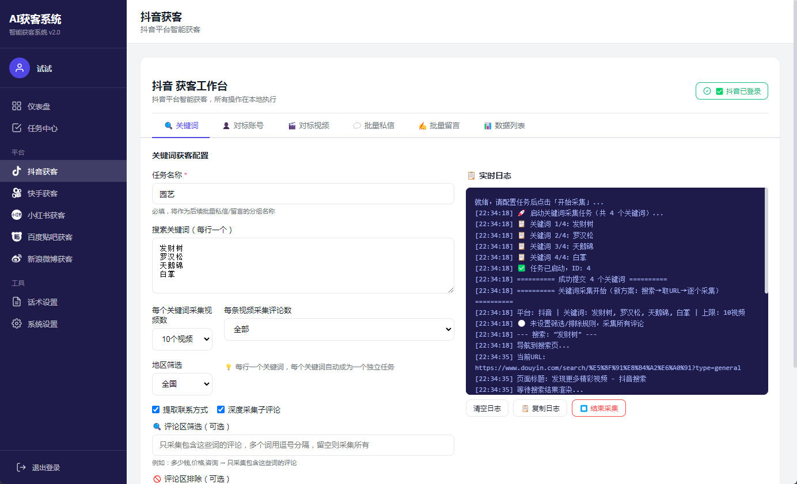Click the 退出登录 logout arrow icon
Screen dimensions: 797x484
pos(21,467)
